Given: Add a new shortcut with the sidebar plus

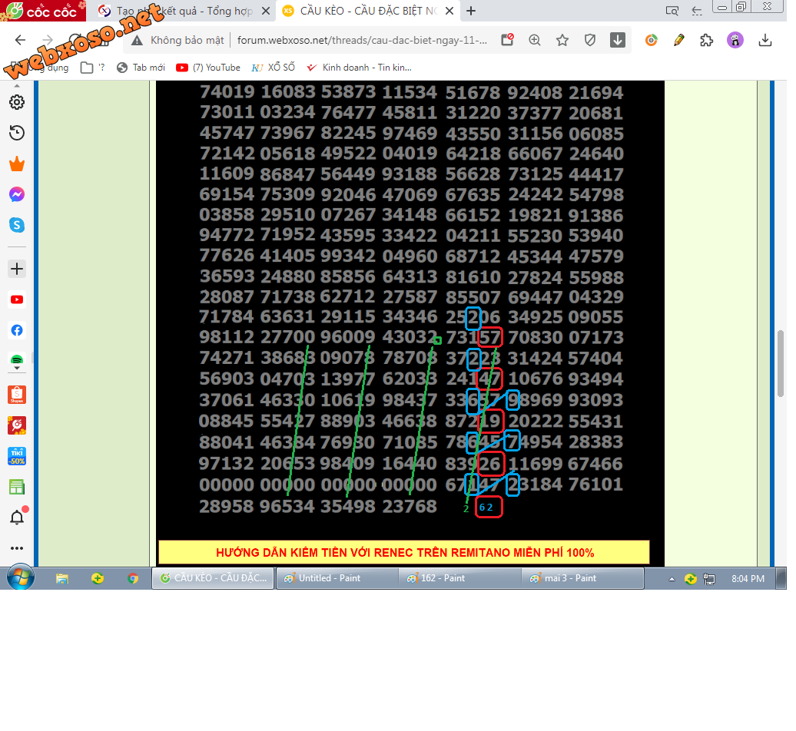Looking at the screenshot, I should 17,269.
